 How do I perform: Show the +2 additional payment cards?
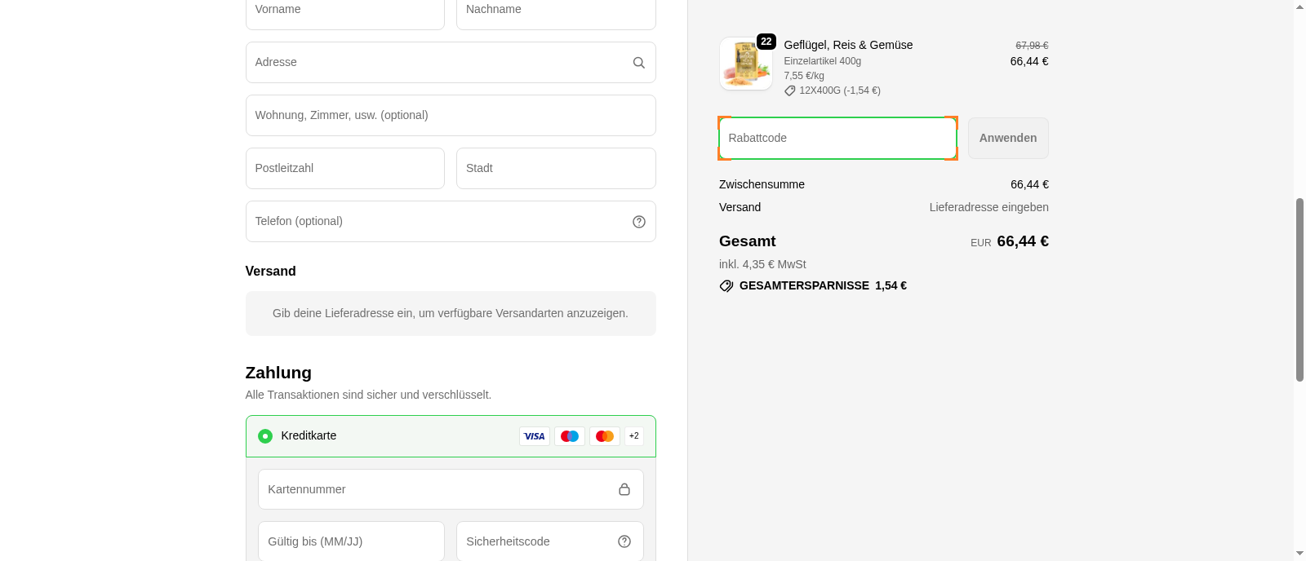(x=633, y=436)
